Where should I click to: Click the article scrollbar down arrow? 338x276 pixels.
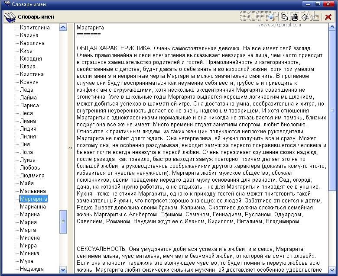(x=332, y=270)
